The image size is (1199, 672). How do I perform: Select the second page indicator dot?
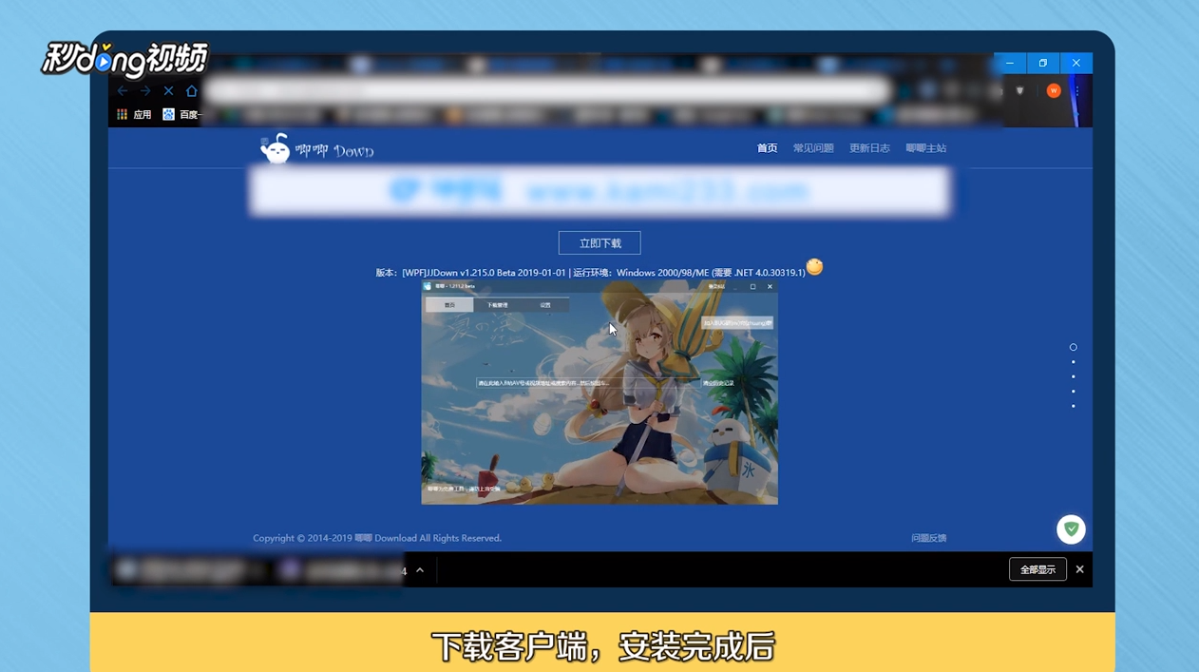click(1074, 362)
